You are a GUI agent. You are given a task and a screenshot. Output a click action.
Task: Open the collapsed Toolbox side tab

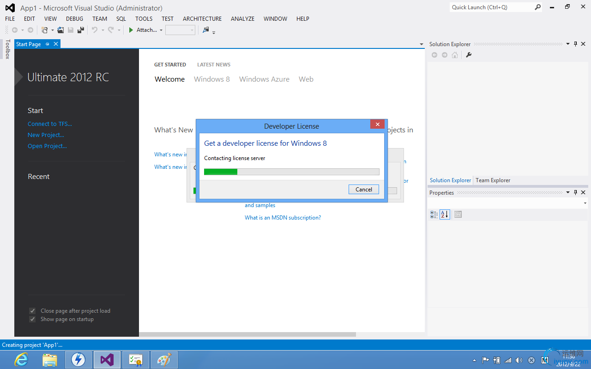click(x=7, y=49)
